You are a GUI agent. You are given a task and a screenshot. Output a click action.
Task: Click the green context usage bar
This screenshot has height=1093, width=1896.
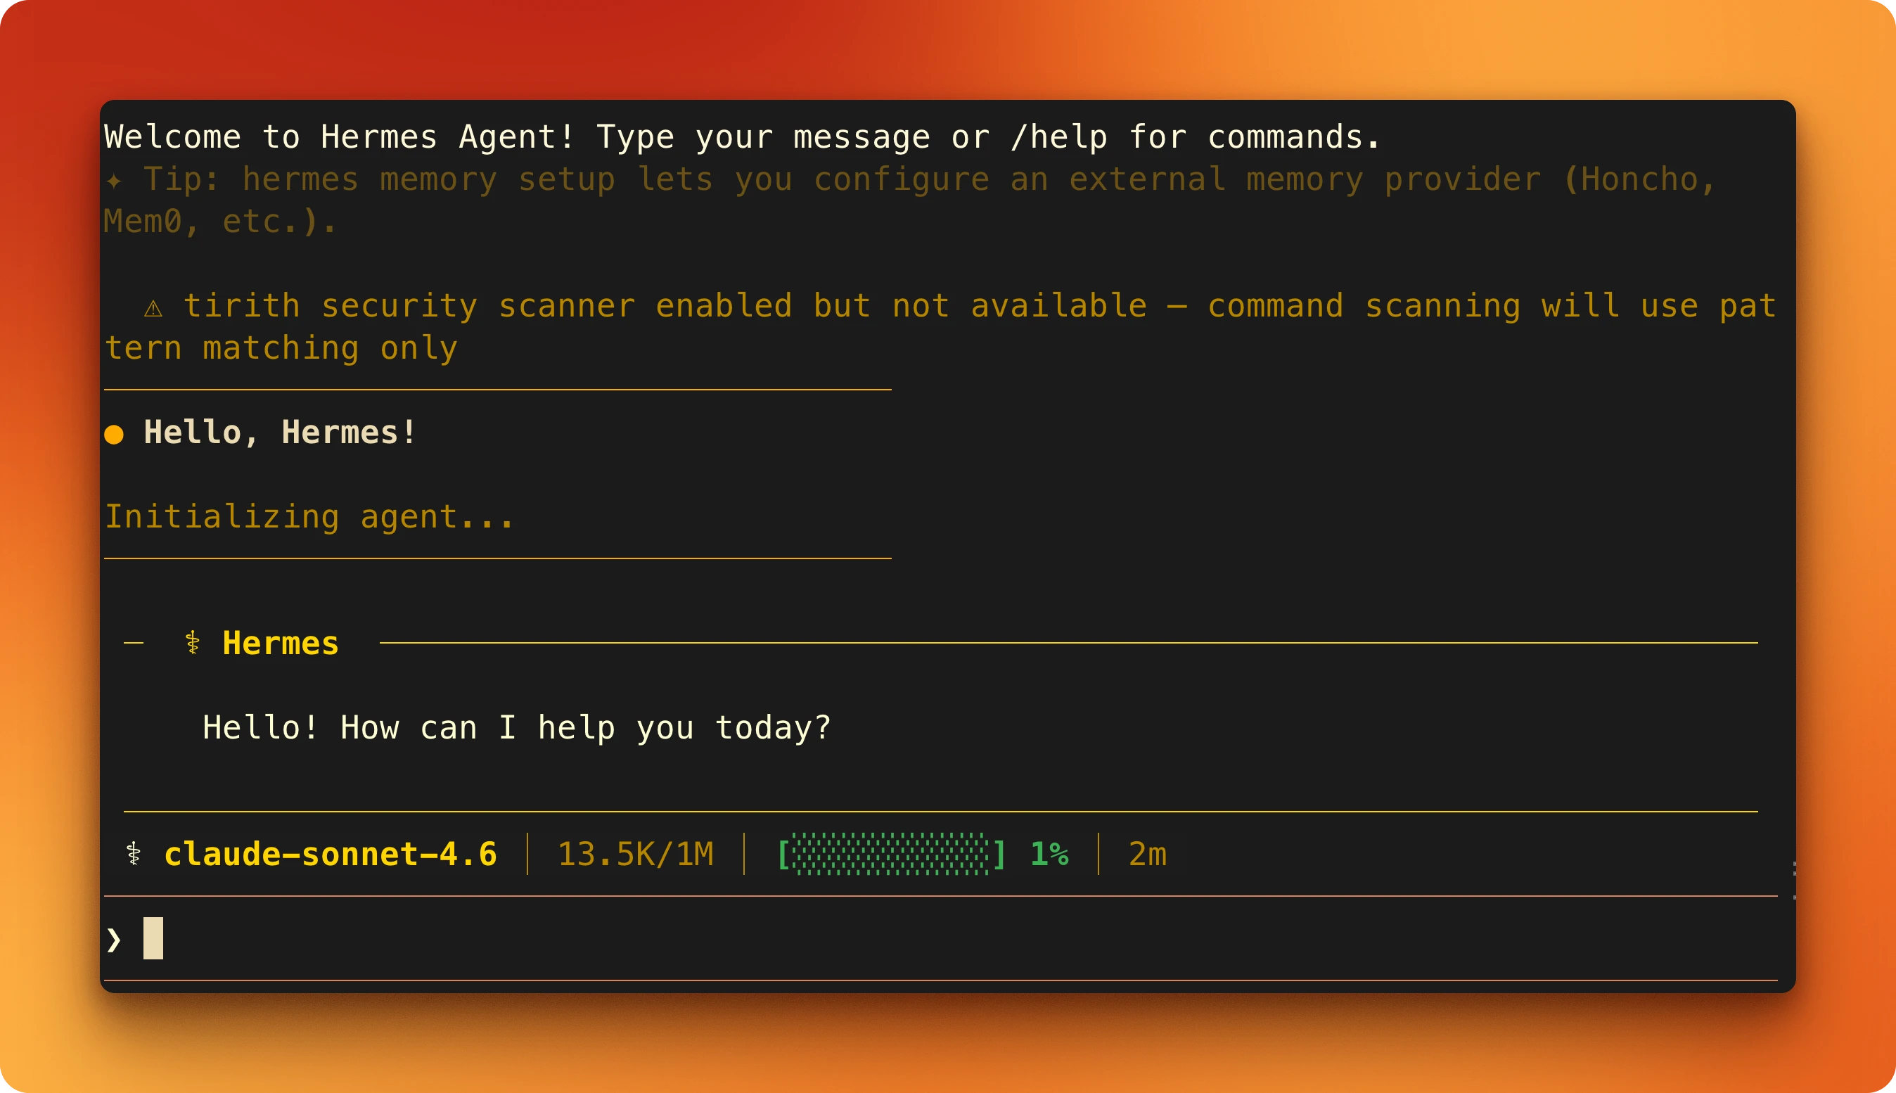[891, 855]
